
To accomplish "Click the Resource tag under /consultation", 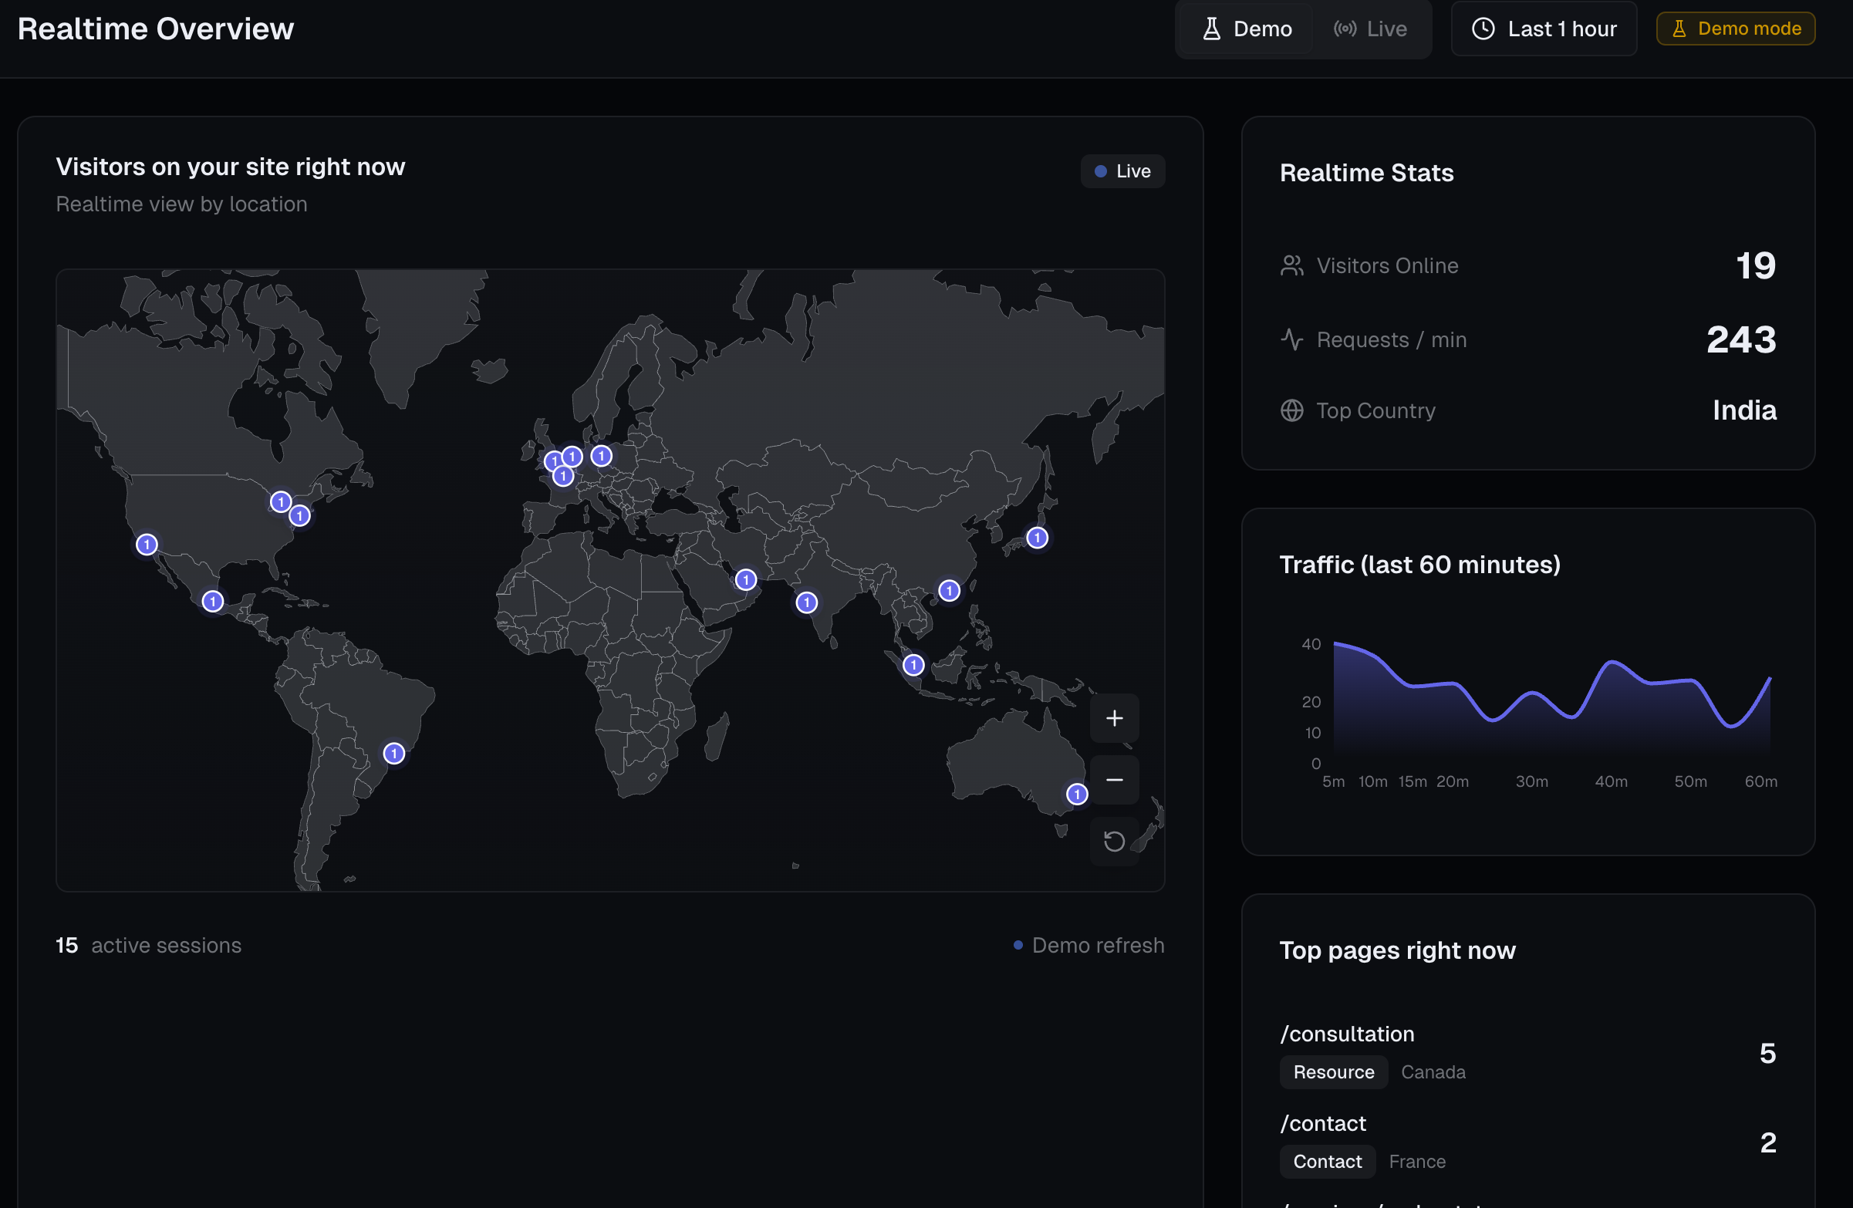I will click(x=1334, y=1071).
